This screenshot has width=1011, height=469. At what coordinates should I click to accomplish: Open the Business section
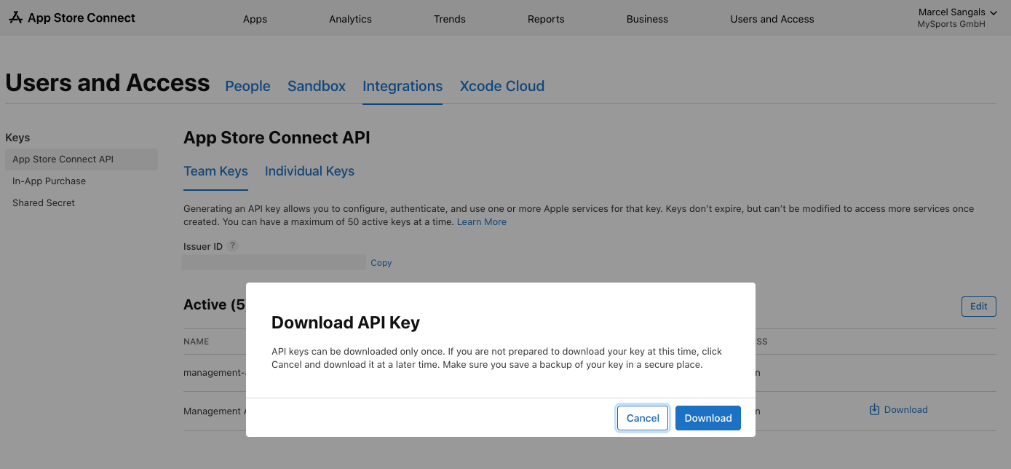click(x=647, y=19)
